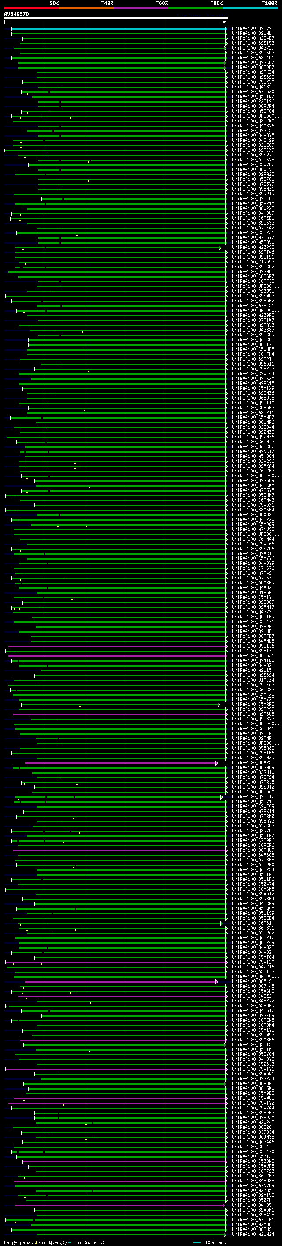
Task: Open hit UniRef100_A2Q4C1
Action: (253, 57)
